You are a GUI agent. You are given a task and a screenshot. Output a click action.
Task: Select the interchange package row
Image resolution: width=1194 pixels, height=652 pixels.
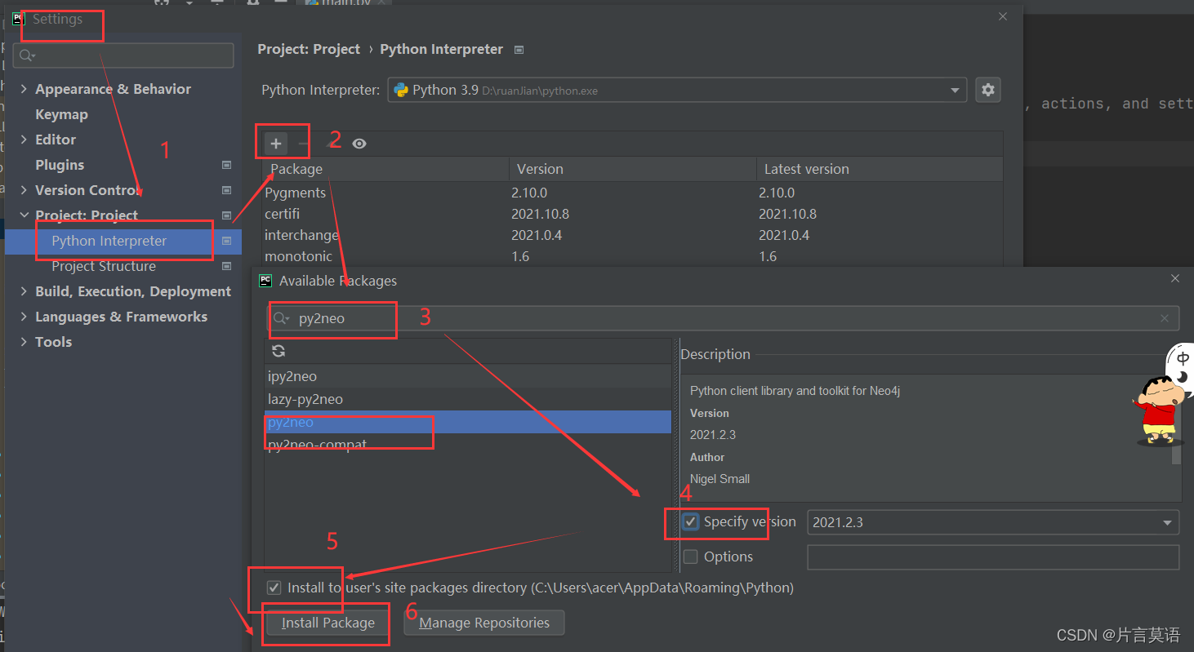pos(633,235)
